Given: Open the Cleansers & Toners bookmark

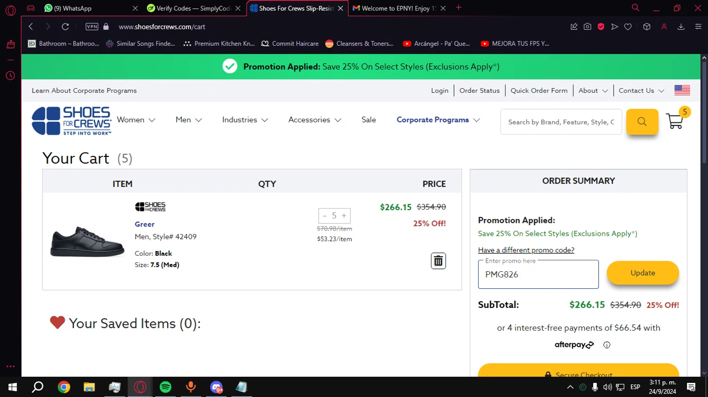Looking at the screenshot, I should (360, 43).
